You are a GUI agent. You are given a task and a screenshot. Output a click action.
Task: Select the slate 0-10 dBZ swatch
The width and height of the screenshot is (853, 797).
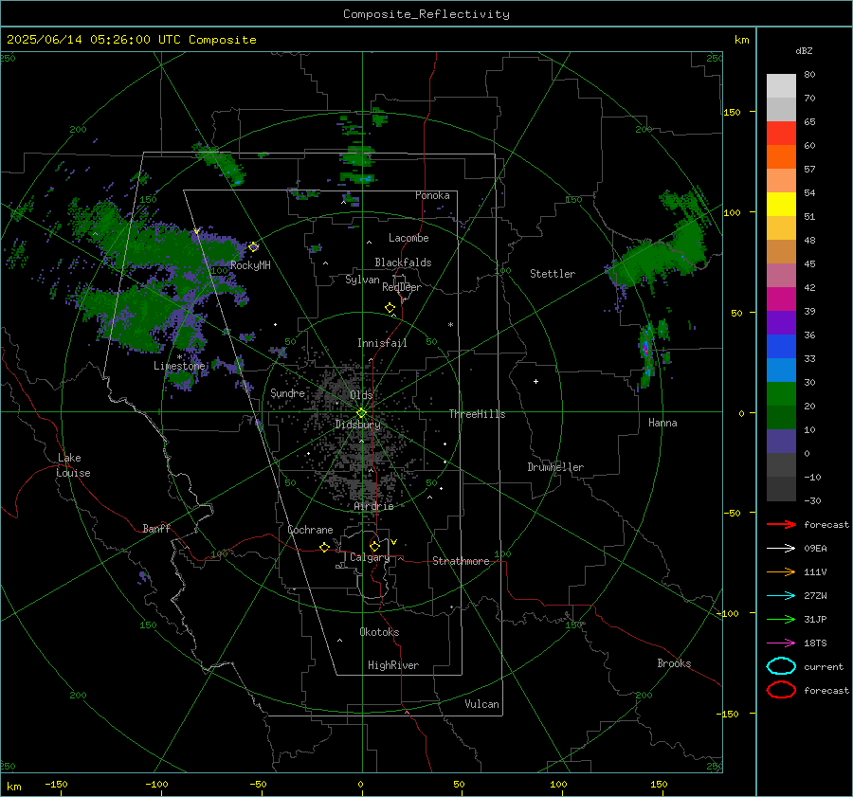[x=781, y=442]
